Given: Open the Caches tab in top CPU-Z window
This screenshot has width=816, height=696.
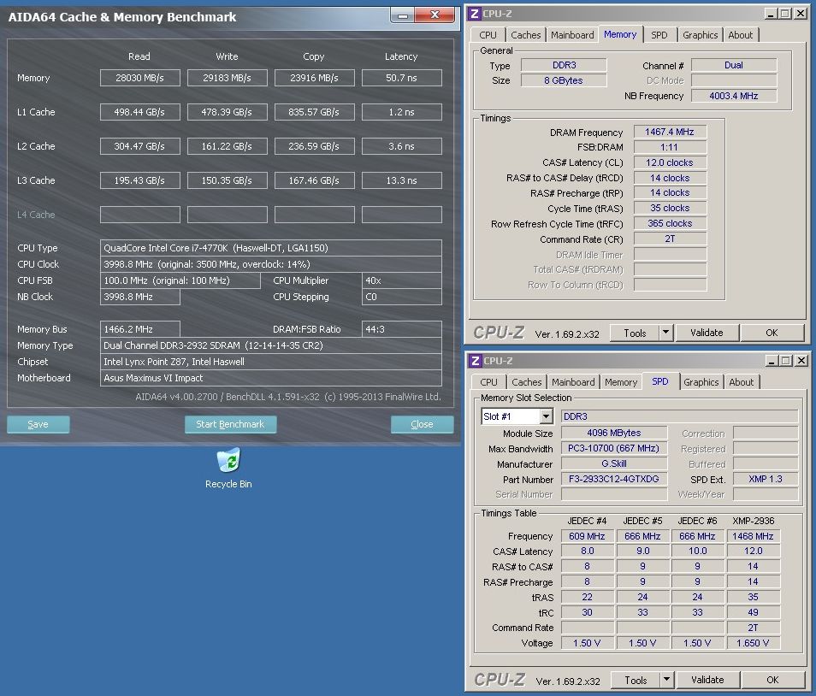Looking at the screenshot, I should [525, 35].
